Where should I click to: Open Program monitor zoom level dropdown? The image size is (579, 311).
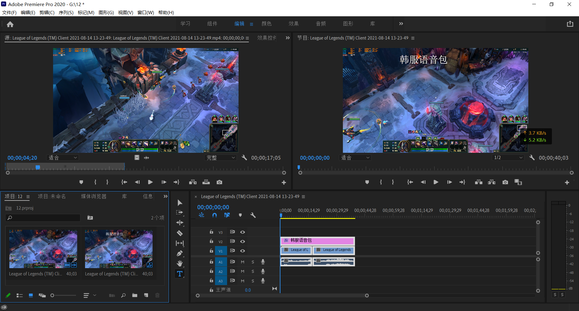click(355, 158)
